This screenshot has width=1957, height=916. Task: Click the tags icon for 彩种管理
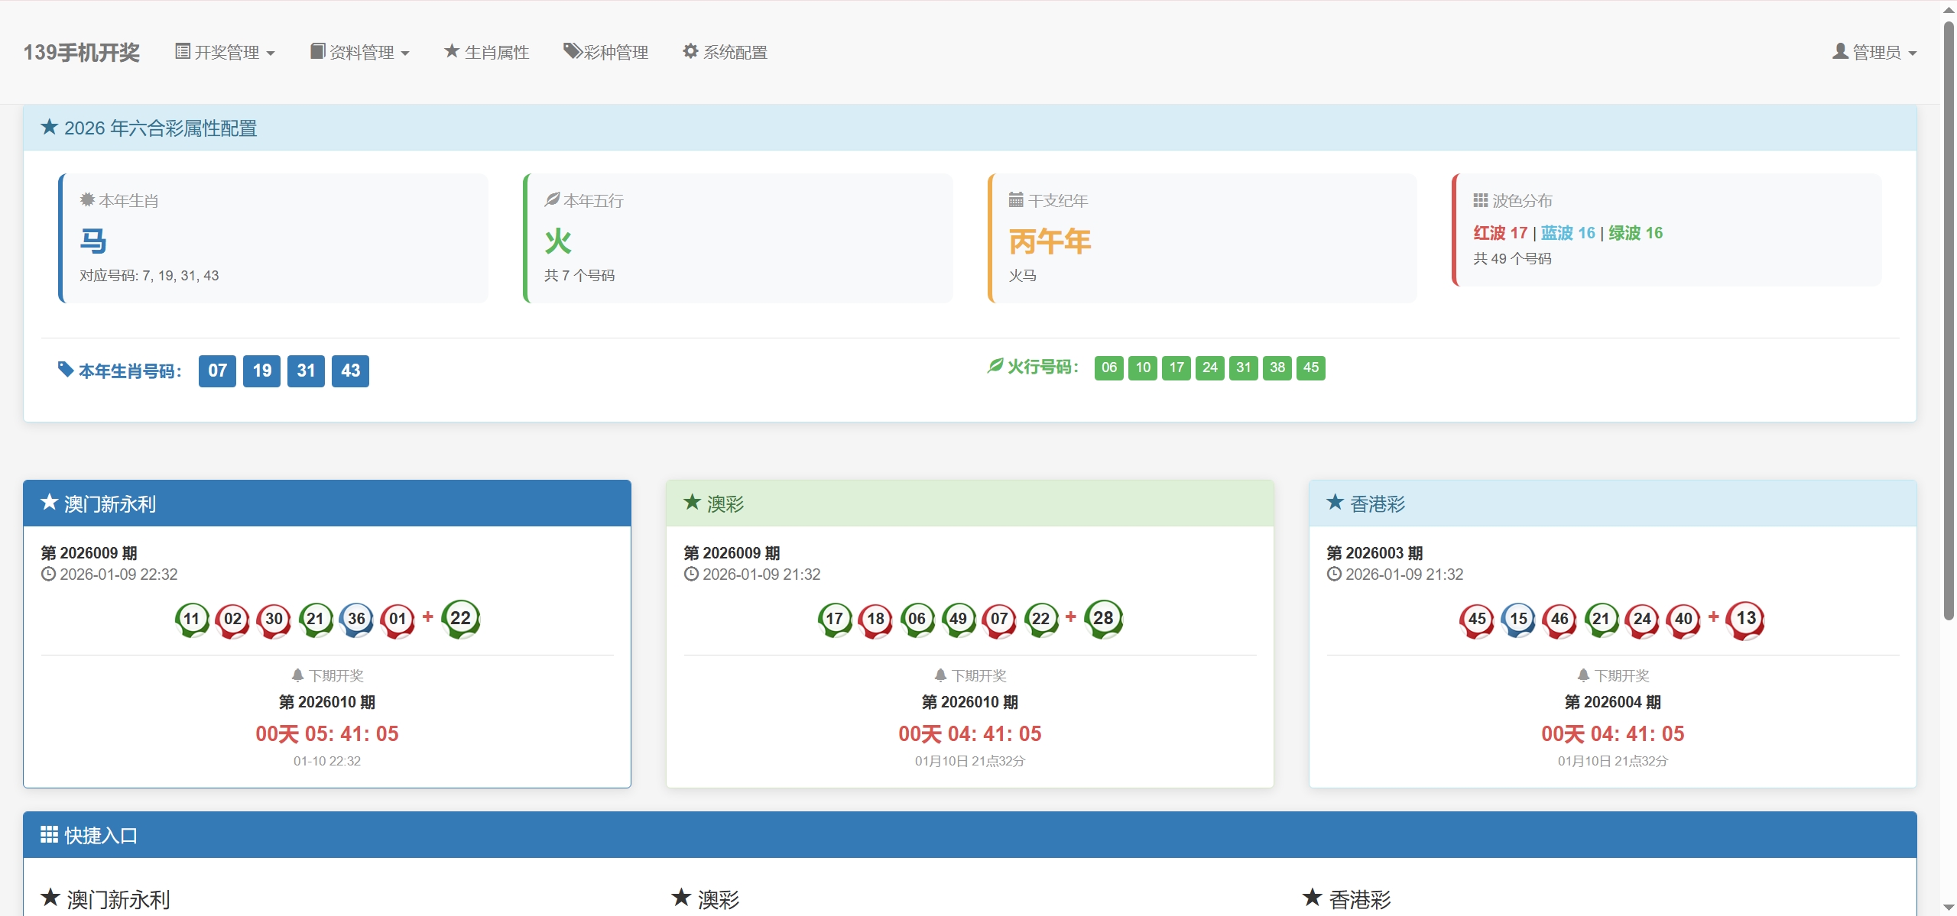(x=572, y=51)
